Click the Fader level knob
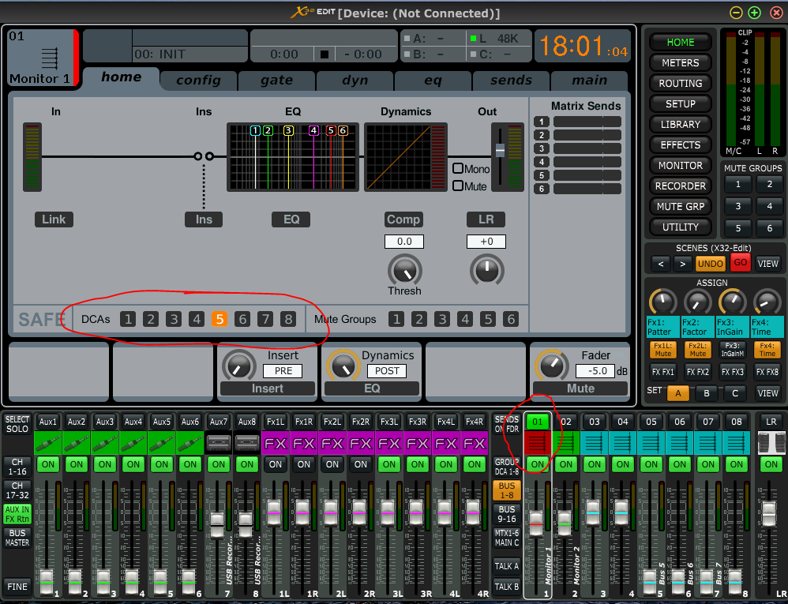Image resolution: width=788 pixels, height=604 pixels. coord(552,366)
